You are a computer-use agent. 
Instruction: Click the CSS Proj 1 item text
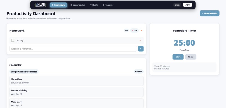point(20,40)
